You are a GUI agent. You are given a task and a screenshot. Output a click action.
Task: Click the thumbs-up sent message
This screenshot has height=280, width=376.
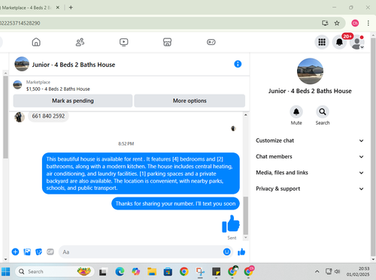pos(231,224)
